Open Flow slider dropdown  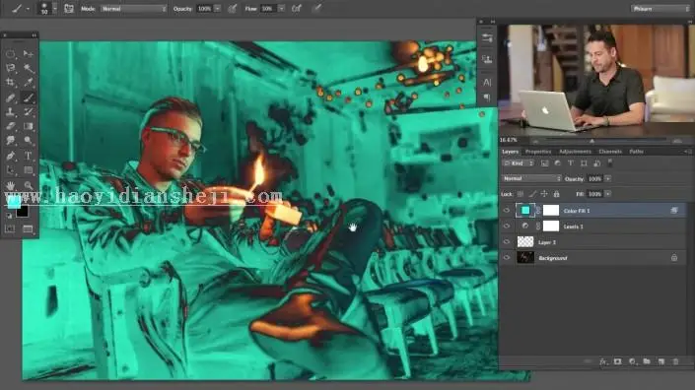tap(281, 9)
